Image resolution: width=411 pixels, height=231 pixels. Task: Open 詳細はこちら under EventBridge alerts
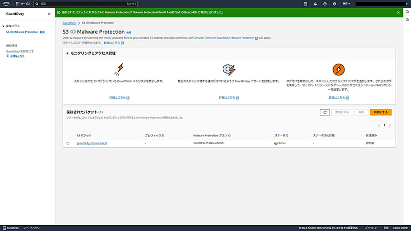coord(229,98)
